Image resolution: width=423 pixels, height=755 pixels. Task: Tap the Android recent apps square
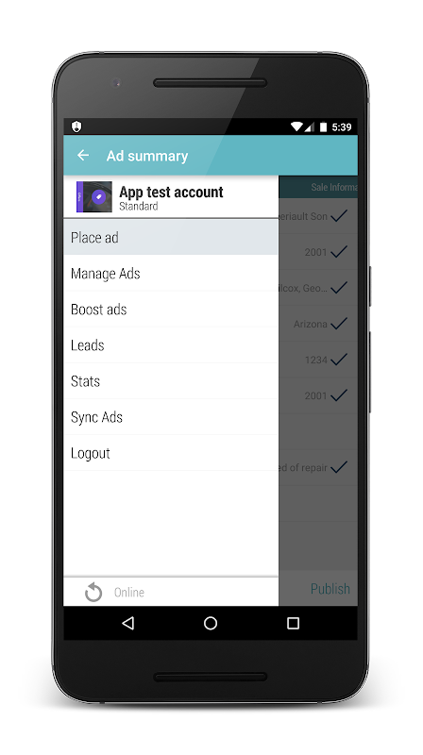tap(293, 623)
